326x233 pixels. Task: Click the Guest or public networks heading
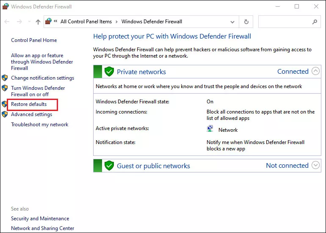tap(153, 166)
